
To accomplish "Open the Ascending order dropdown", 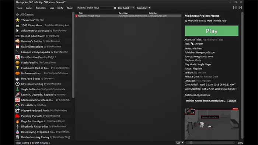I will (144, 8).
